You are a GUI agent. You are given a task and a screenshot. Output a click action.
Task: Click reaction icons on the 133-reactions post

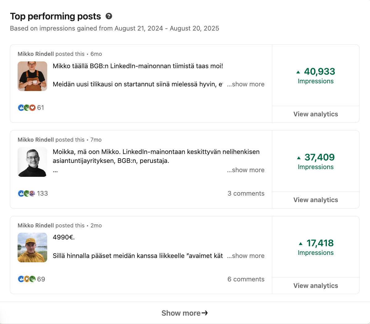pos(27,193)
